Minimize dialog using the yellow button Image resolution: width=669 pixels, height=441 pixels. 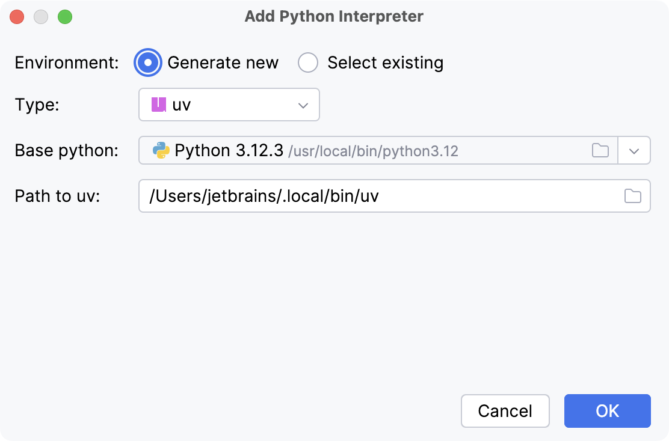click(41, 17)
